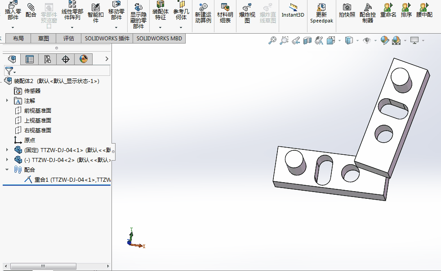Image resolution: width=441 pixels, height=271 pixels.
Task: Open Display Style dropdown arrow
Action: pos(357,41)
